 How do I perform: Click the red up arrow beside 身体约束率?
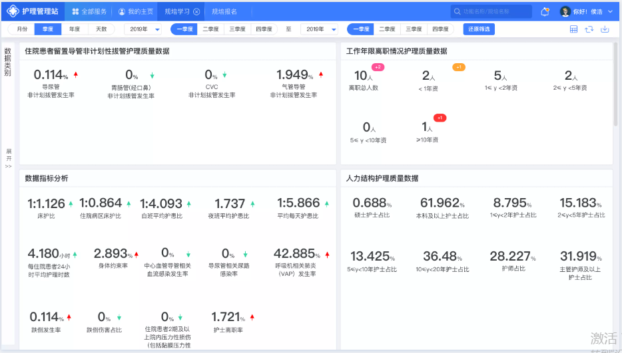pyautogui.click(x=137, y=255)
